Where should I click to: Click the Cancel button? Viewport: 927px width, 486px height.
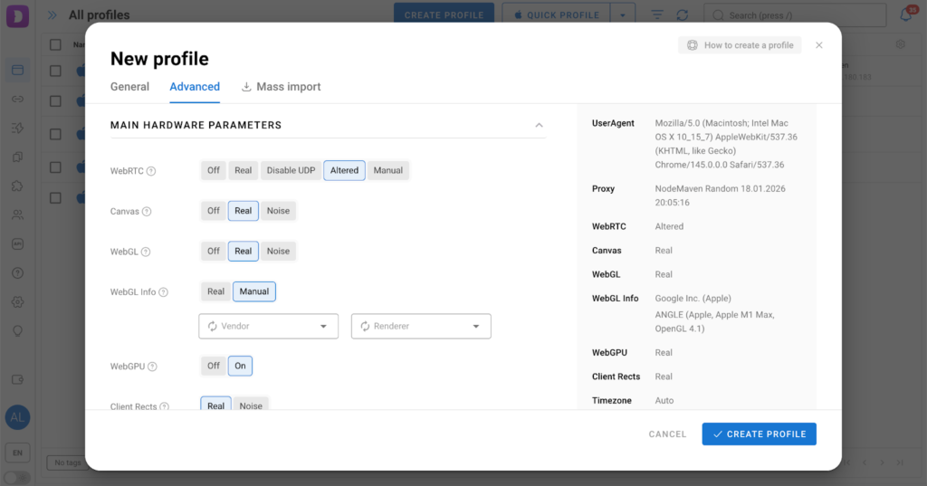(667, 434)
